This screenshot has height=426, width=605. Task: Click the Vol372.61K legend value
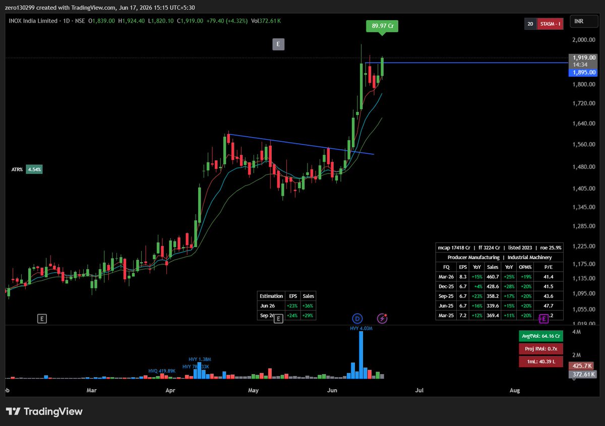click(x=266, y=21)
